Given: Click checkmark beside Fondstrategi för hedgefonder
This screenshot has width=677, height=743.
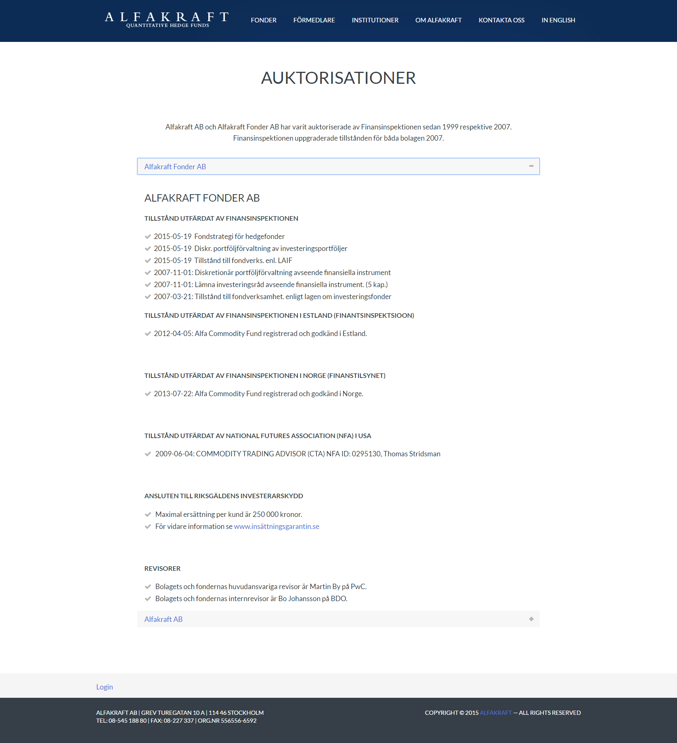Looking at the screenshot, I should coord(148,236).
